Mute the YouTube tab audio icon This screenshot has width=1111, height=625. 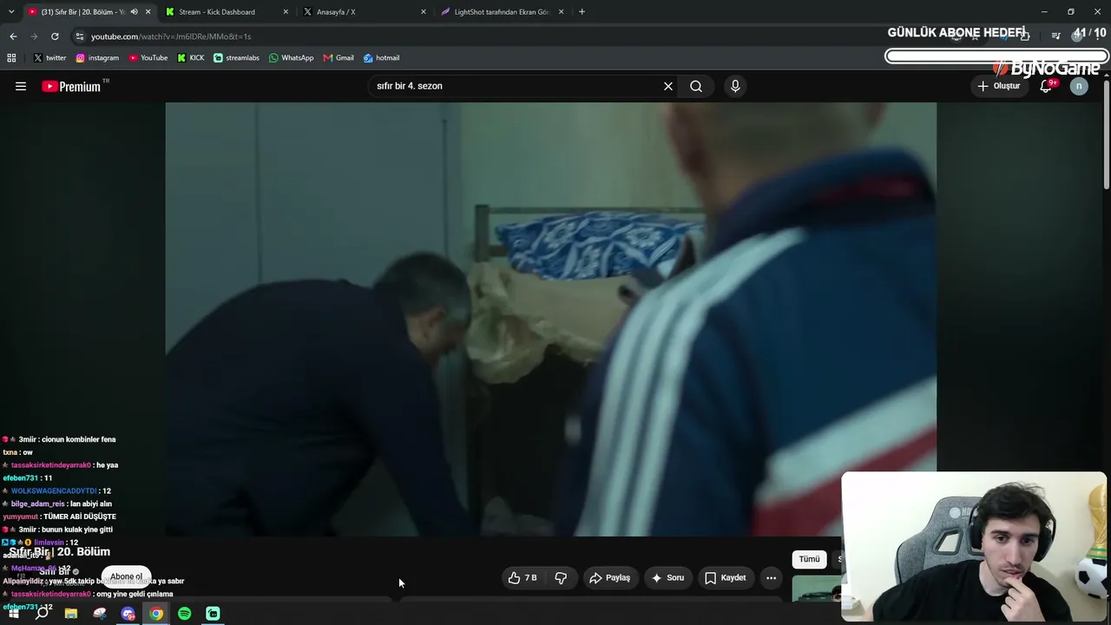(134, 12)
